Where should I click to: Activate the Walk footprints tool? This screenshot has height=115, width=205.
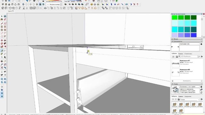pyautogui.click(x=2, y=75)
